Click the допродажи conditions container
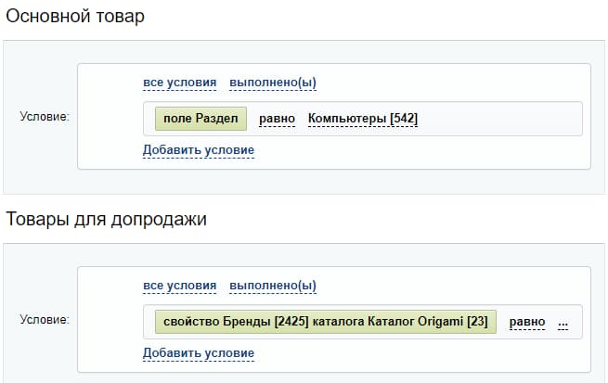 (x=334, y=319)
